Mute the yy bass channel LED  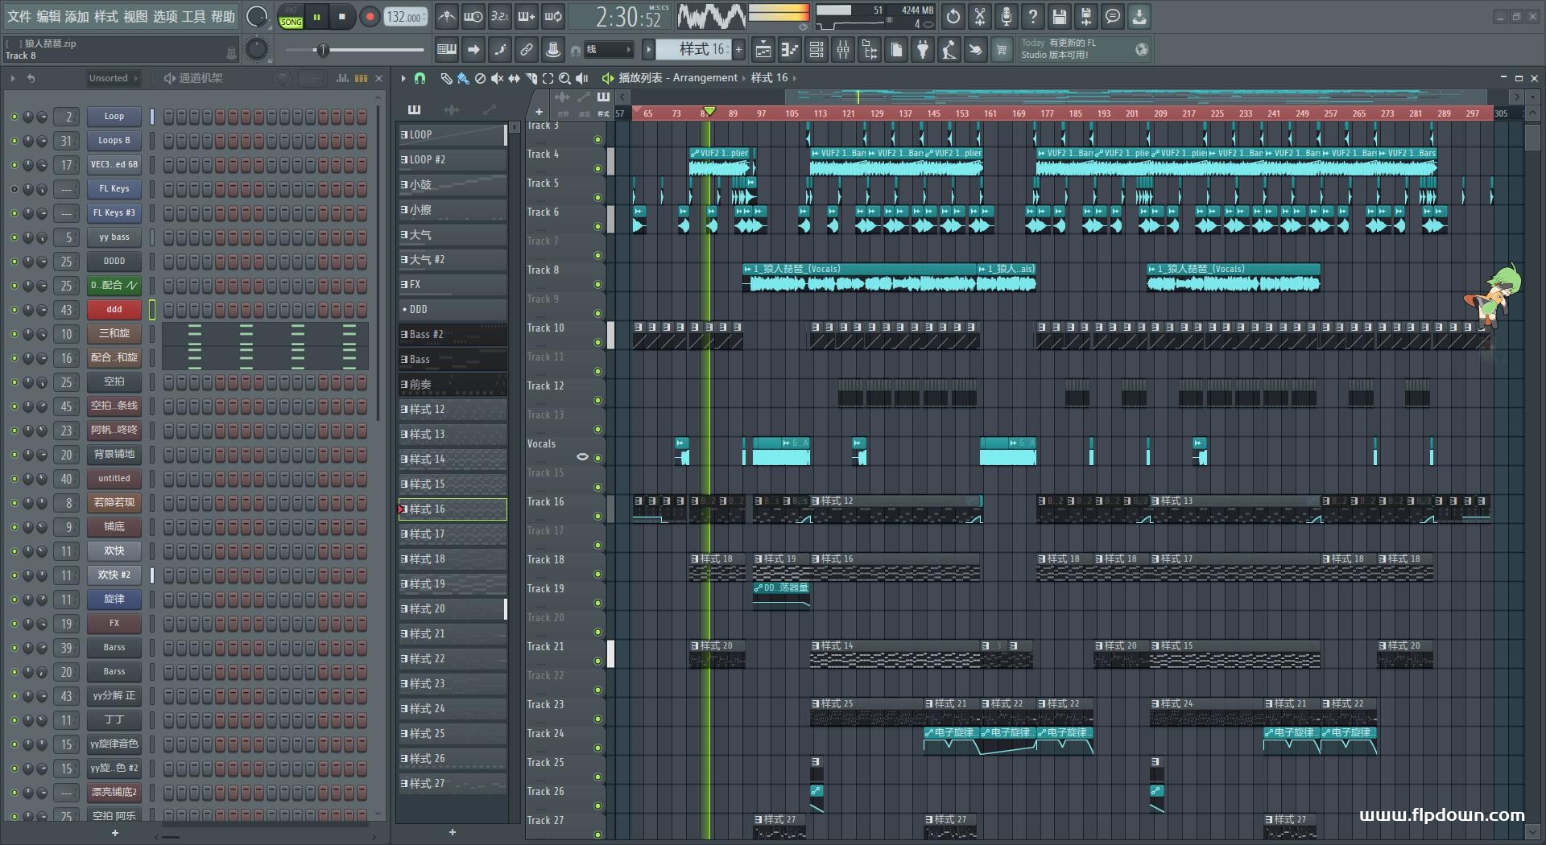point(14,237)
